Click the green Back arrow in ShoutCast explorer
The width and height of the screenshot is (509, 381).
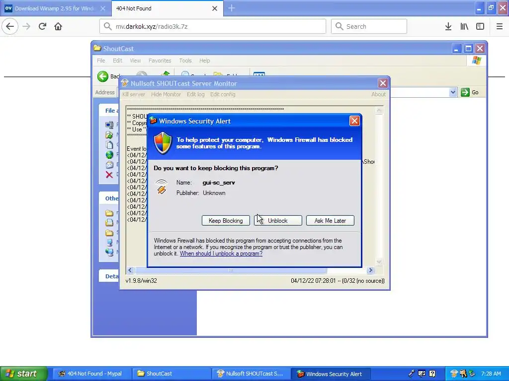pos(103,76)
